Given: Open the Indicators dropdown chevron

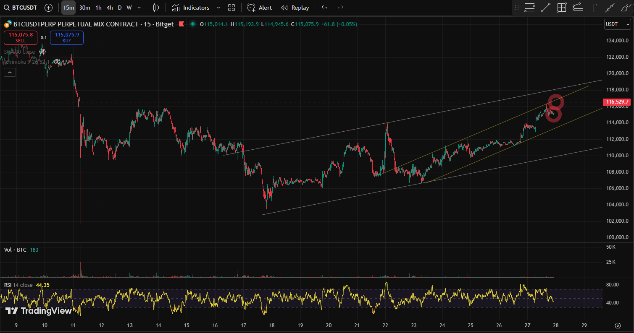Looking at the screenshot, I should coord(218,8).
